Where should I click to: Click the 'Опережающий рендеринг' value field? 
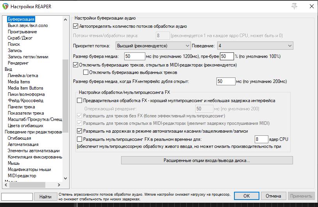[204, 109]
